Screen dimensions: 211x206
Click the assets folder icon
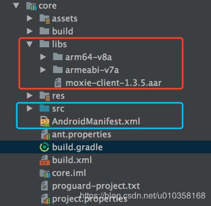(44, 19)
